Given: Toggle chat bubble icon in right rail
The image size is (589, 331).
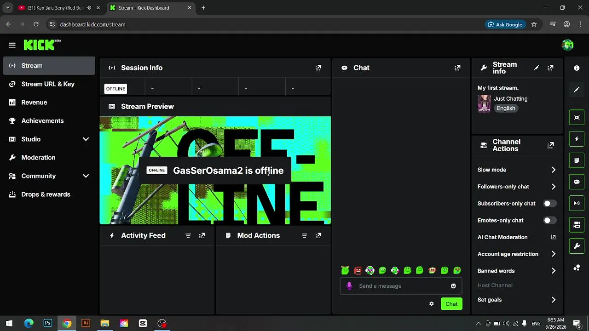Looking at the screenshot, I should (577, 182).
